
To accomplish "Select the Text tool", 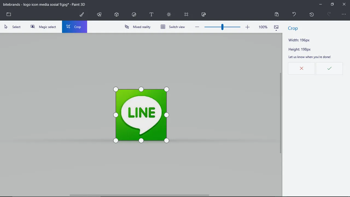I will coord(151,14).
